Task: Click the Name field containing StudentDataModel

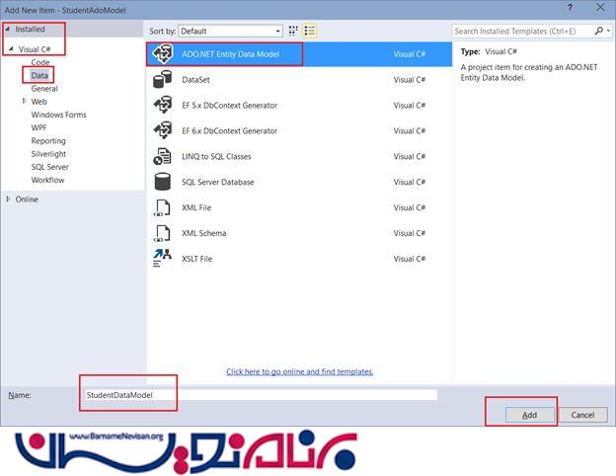Action: point(259,395)
